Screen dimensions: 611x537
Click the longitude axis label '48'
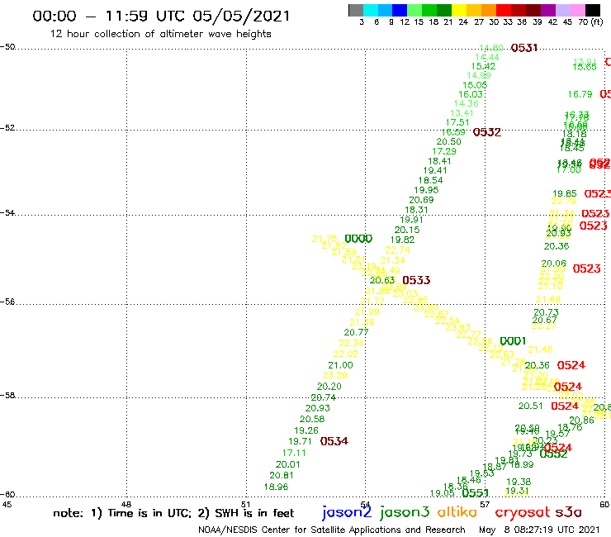[126, 505]
